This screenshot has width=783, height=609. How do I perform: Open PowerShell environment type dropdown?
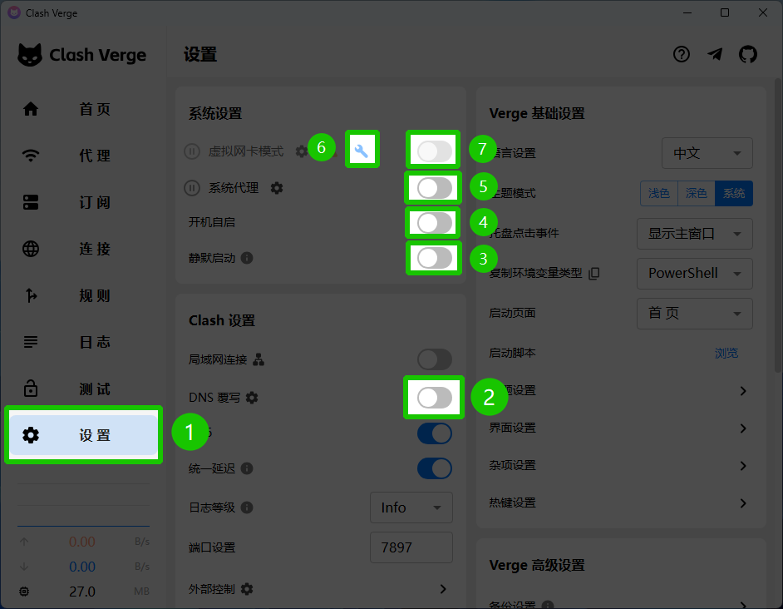point(695,274)
